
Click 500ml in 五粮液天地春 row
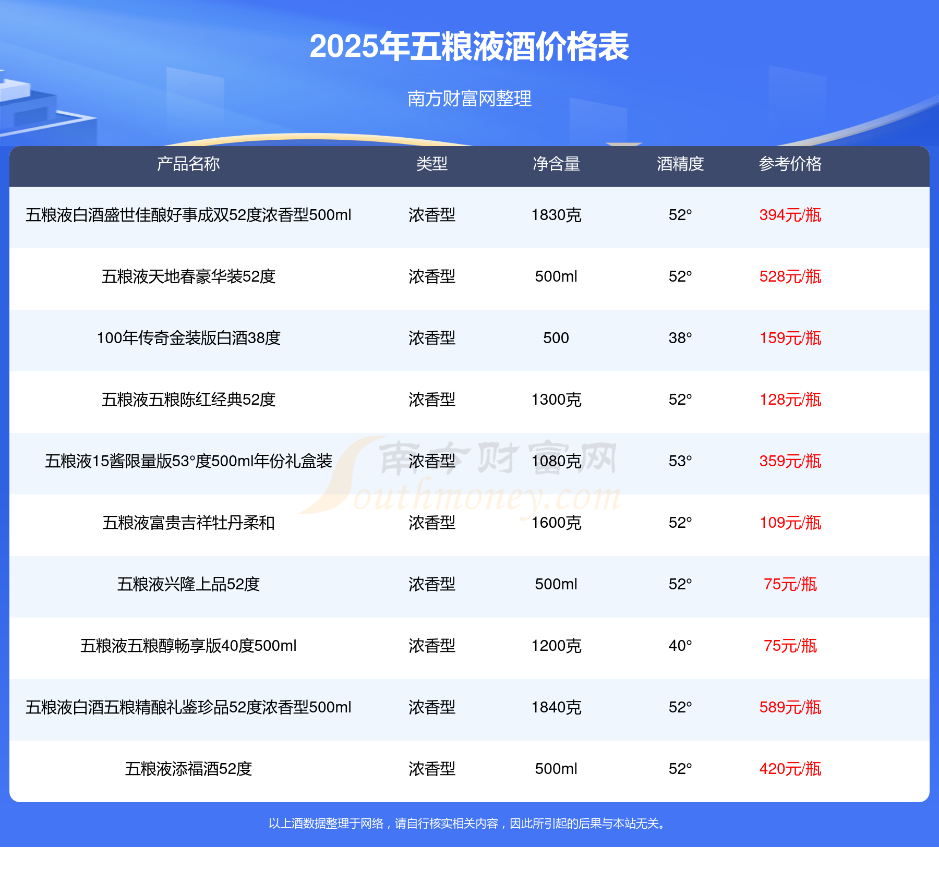click(x=556, y=276)
